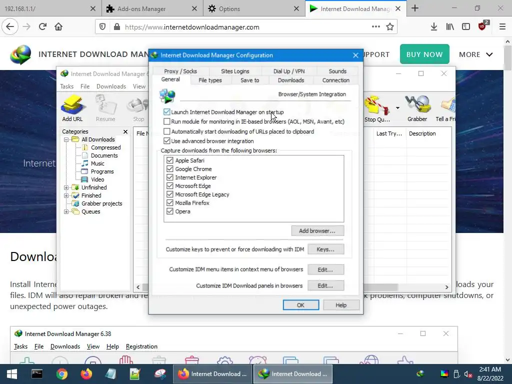Enable automatically downloading clipboard URLs
The height and width of the screenshot is (384, 512).
click(167, 131)
